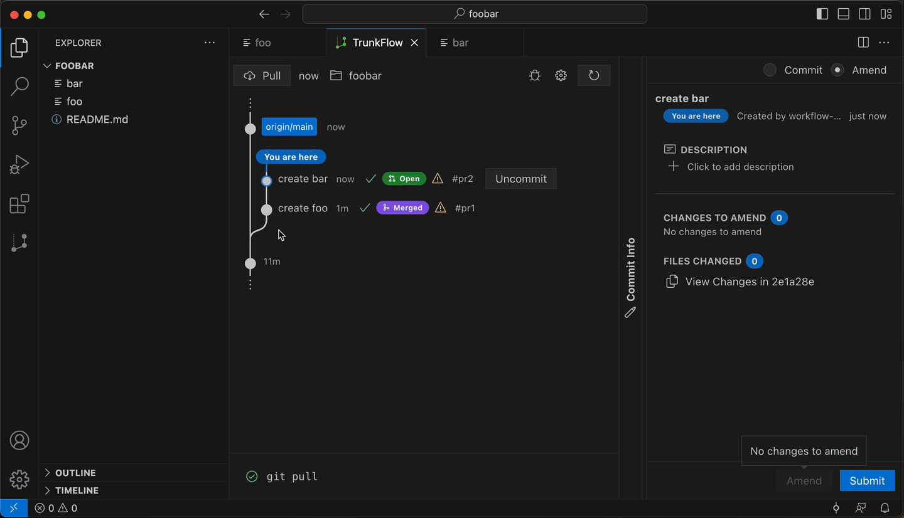This screenshot has height=518, width=904.
Task: Split the editor using the split icon
Action: tap(863, 42)
